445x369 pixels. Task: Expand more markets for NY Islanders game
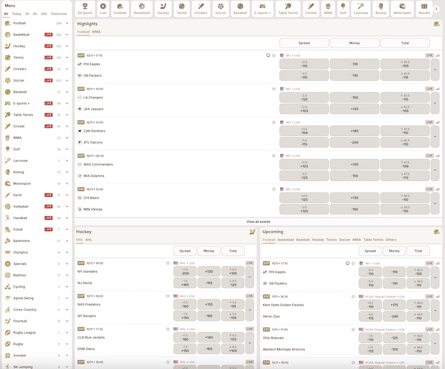[x=250, y=277]
